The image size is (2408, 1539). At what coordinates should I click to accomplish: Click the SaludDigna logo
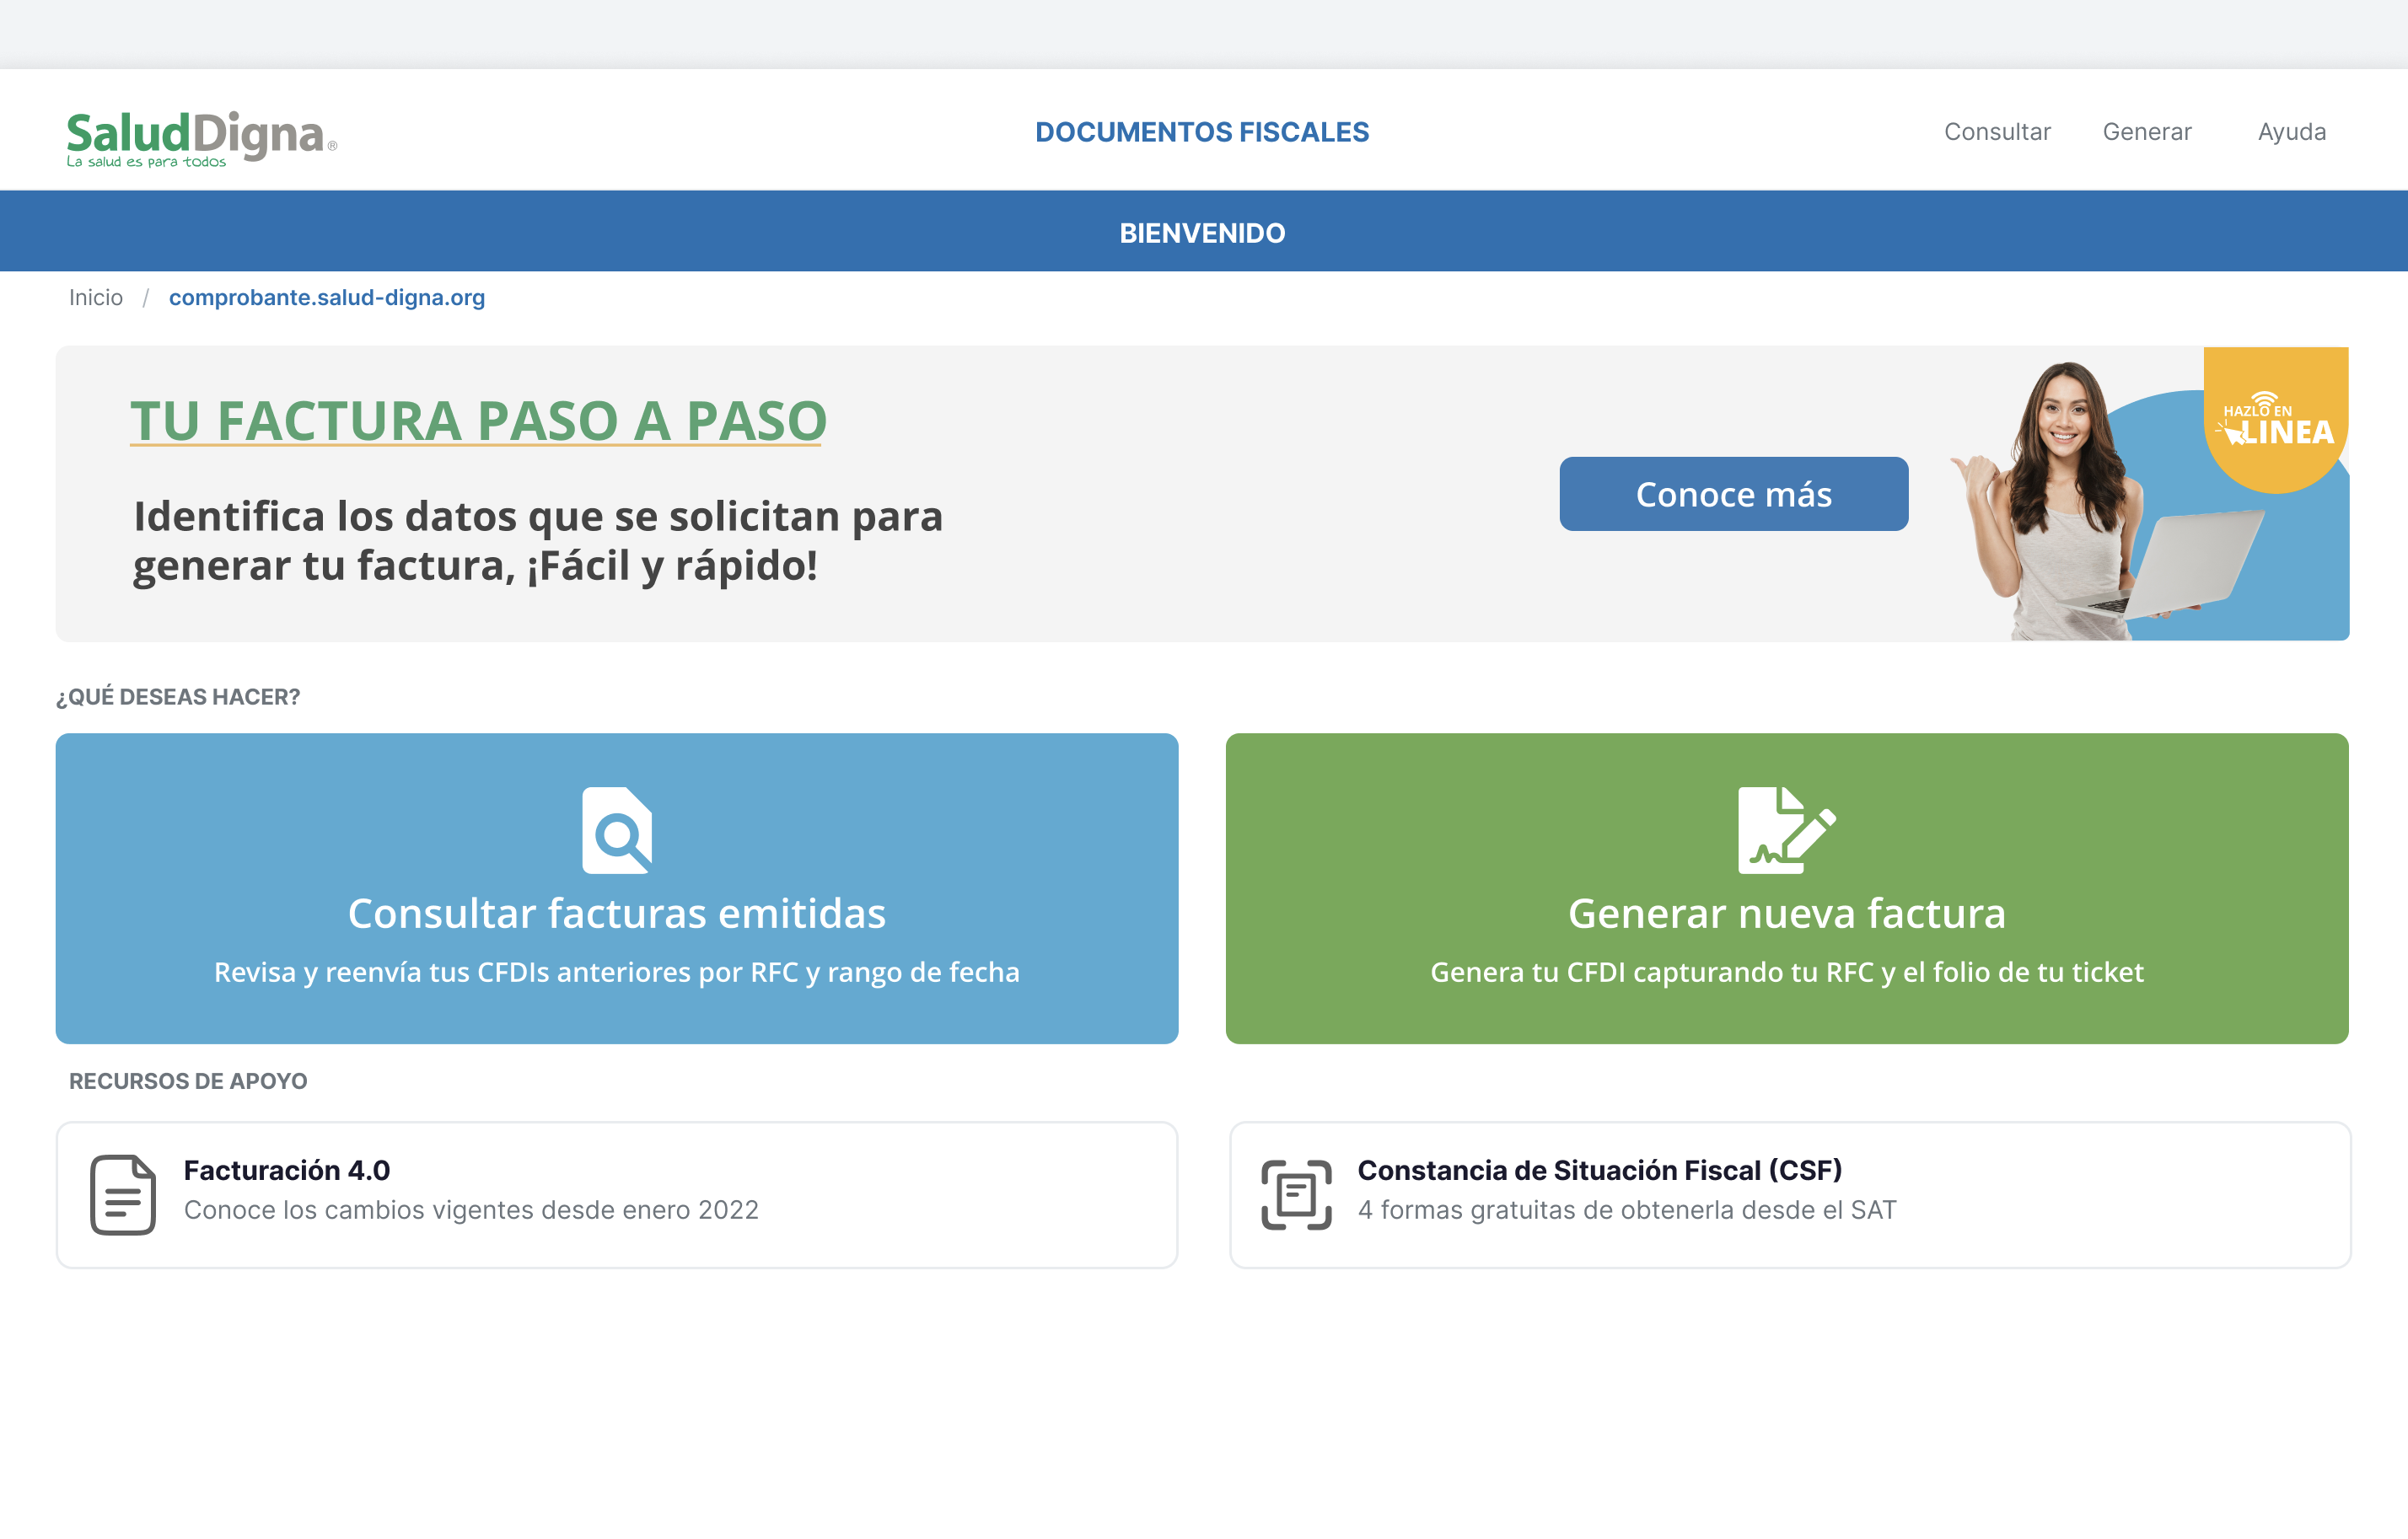click(201, 138)
